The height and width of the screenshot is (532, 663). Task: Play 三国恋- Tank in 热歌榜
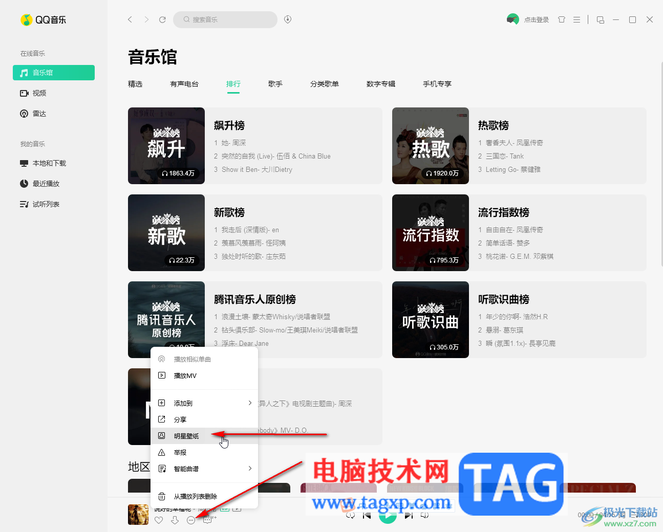[505, 156]
